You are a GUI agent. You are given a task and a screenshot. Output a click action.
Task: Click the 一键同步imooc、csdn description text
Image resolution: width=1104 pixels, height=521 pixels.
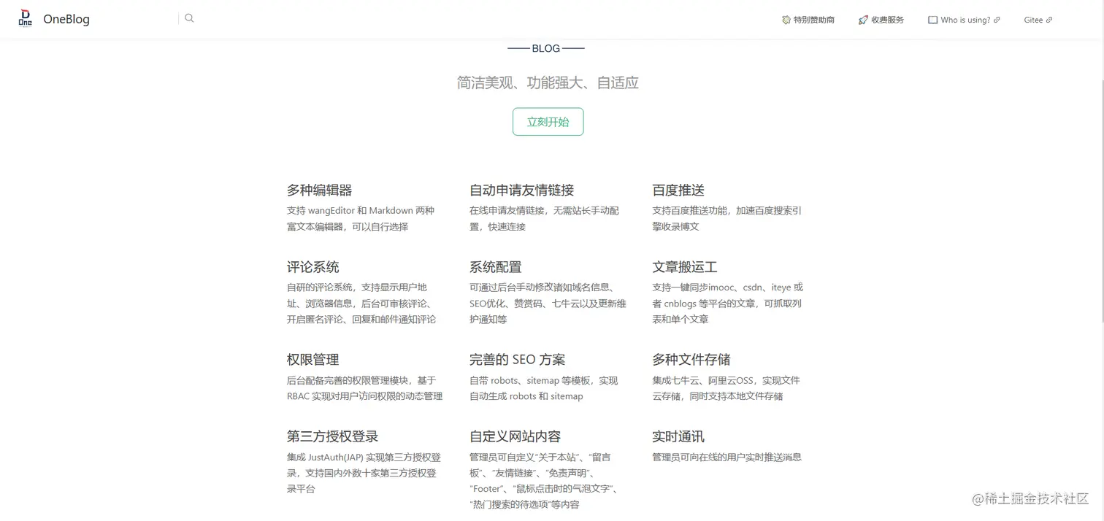click(x=727, y=304)
